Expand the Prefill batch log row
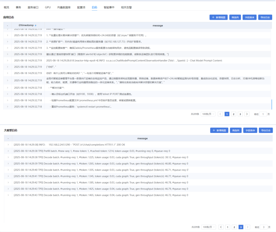This screenshot has height=232, width=276. (x=8, y=151)
